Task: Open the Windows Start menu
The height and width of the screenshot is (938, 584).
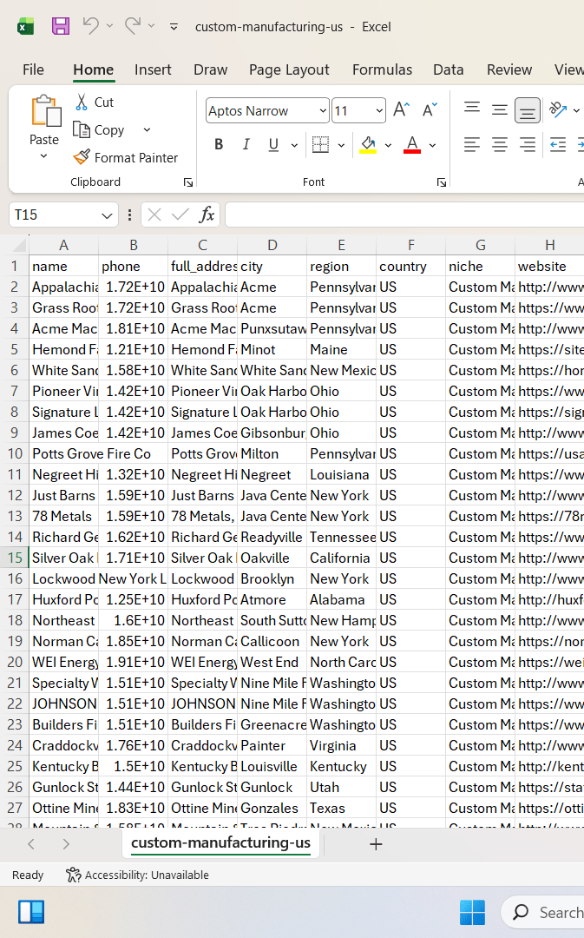Action: coord(472,912)
